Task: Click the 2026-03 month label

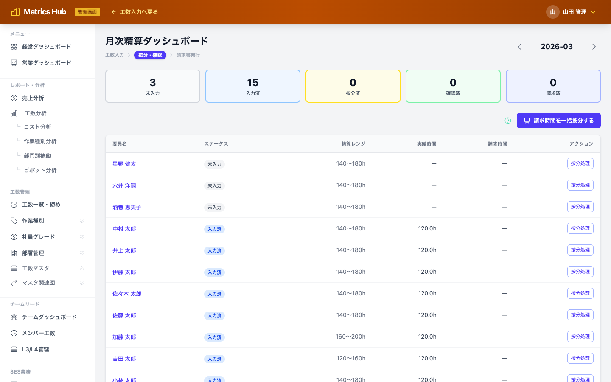Action: [x=557, y=47]
